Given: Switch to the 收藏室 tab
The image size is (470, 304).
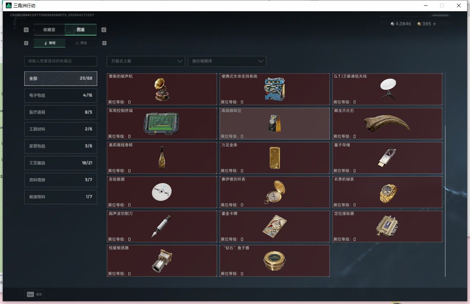Looking at the screenshot, I should coord(49,30).
